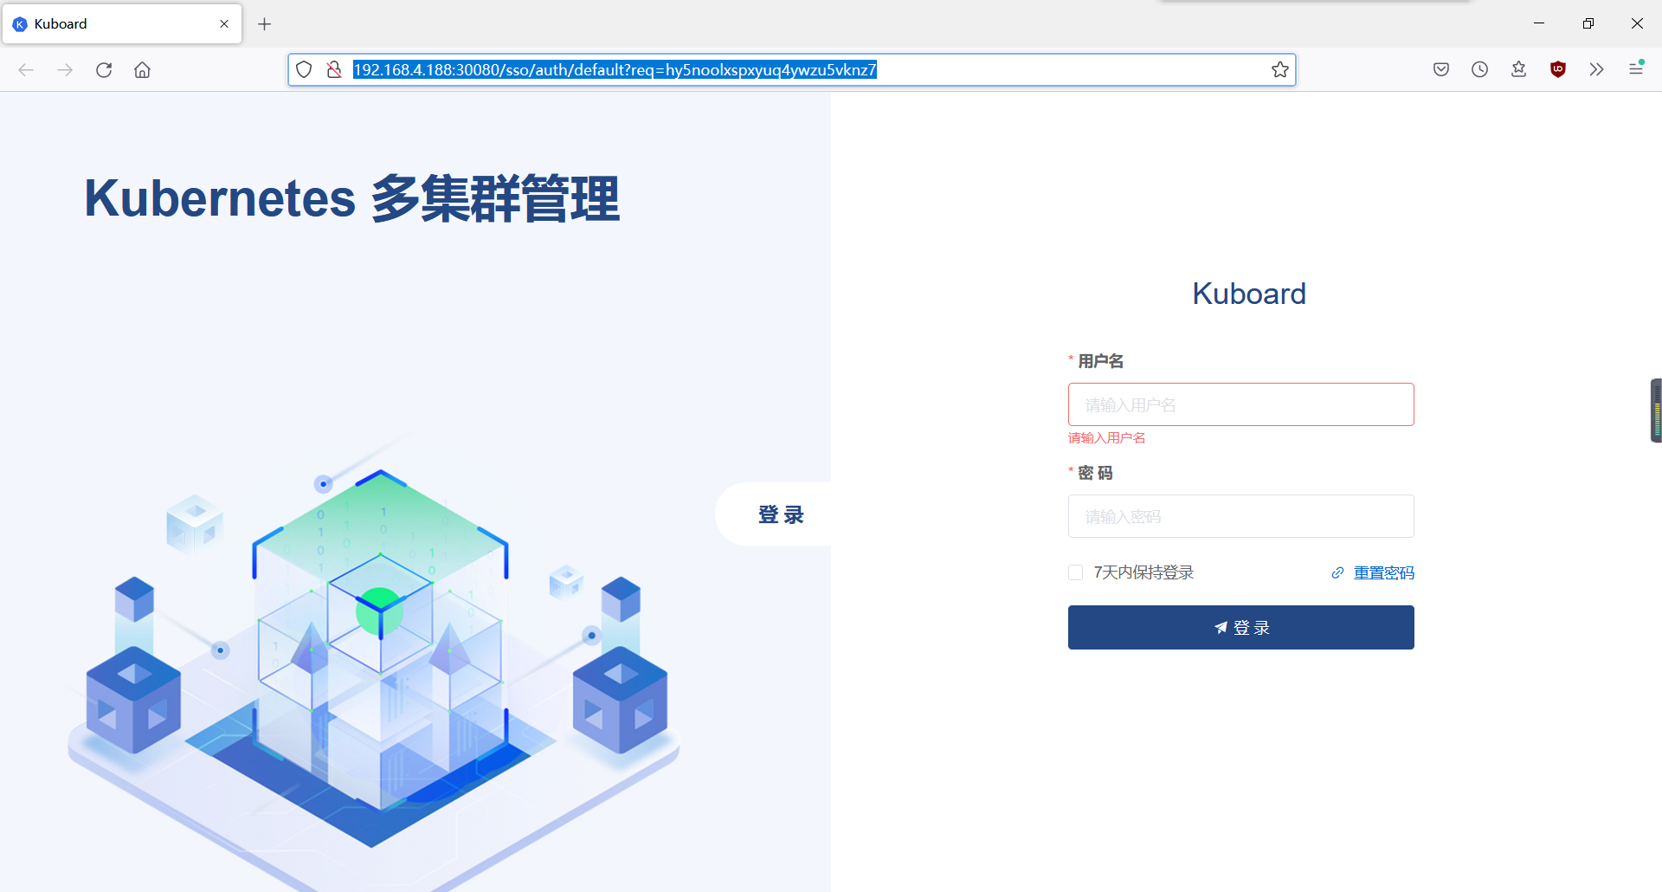The height and width of the screenshot is (892, 1662).
Task: Open the Firefox application menu
Action: (1636, 68)
